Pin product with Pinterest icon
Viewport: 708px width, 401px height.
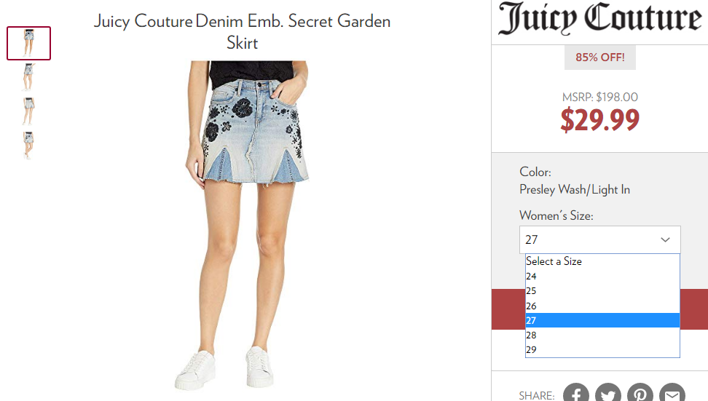640,393
